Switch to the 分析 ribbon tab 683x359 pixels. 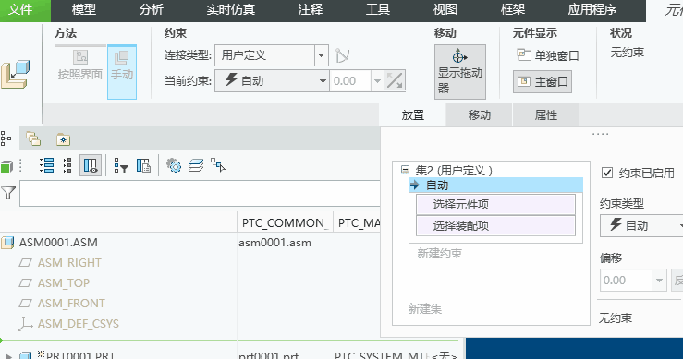(x=152, y=9)
